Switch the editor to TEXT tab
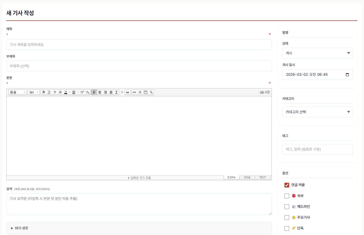This screenshot has width=364, height=235. [x=262, y=177]
